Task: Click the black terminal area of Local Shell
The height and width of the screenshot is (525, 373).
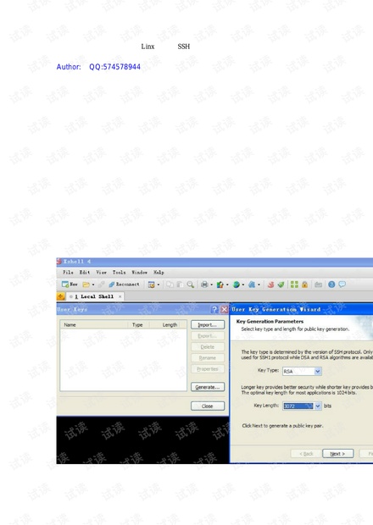Action: click(x=142, y=440)
